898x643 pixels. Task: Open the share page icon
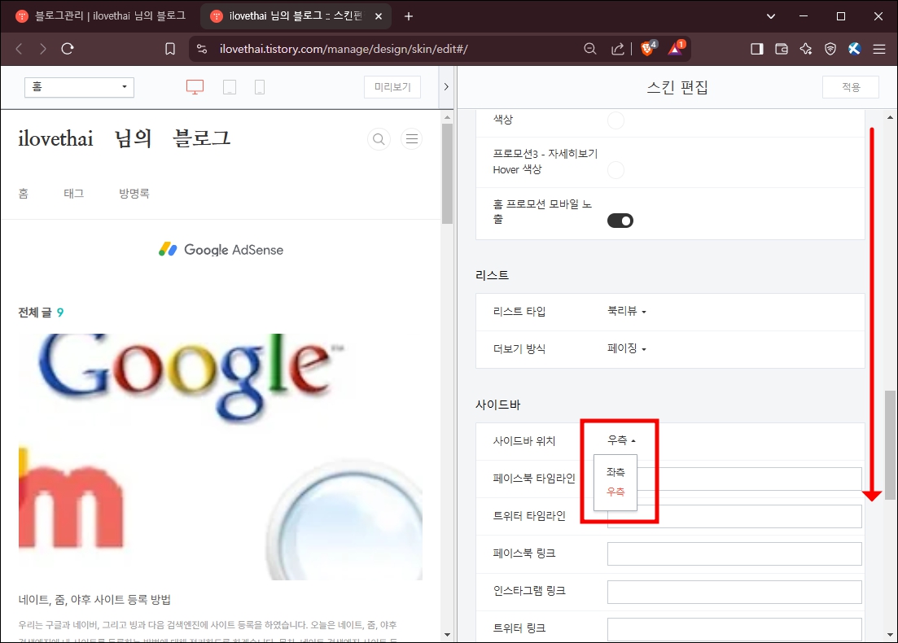(x=617, y=49)
